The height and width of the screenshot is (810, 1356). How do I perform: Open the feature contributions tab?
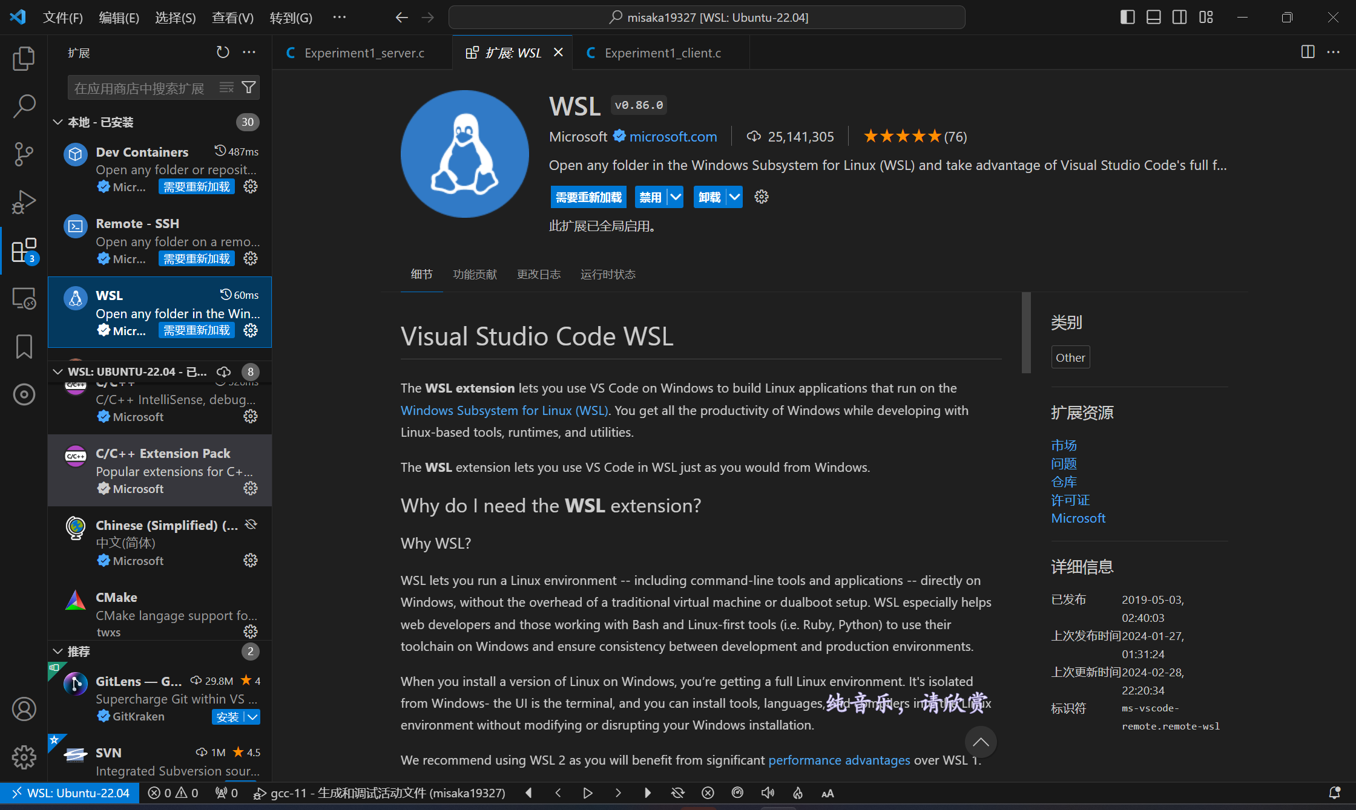(475, 275)
